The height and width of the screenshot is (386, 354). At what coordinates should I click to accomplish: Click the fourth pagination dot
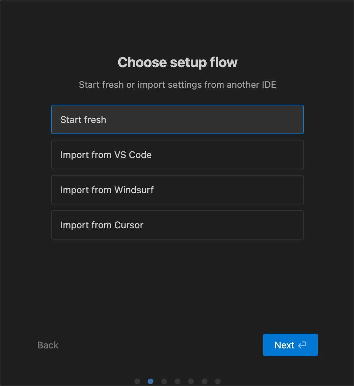coord(178,381)
